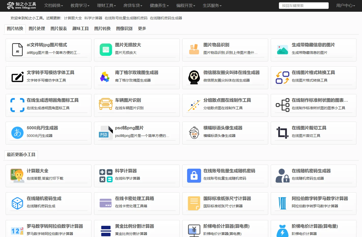Viewport: 362px width, 237px height.
Task: Open the 图片无损放大 title link
Action: point(128,45)
